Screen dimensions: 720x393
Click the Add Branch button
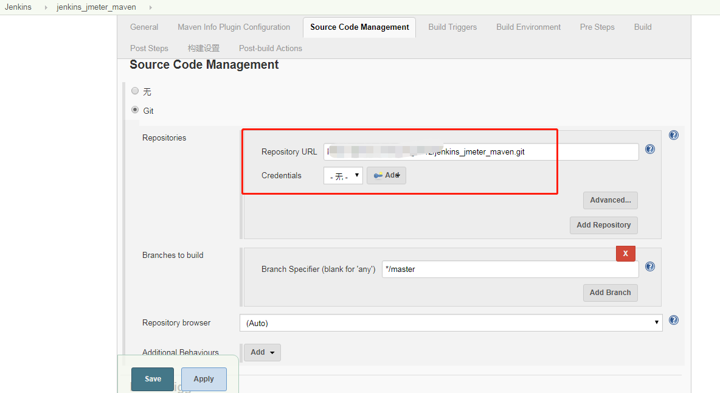tap(610, 293)
